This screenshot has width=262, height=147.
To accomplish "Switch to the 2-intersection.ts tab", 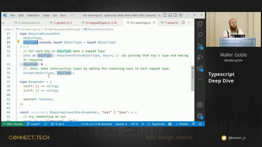I will click(x=27, y=23).
